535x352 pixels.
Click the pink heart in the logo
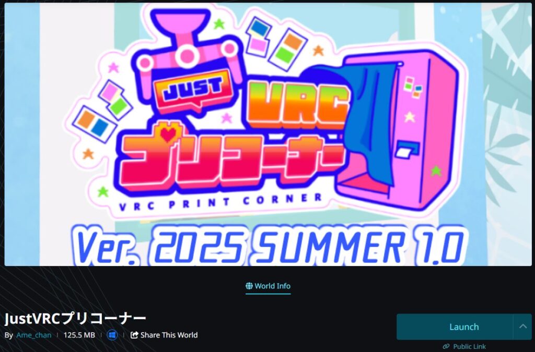[168, 135]
